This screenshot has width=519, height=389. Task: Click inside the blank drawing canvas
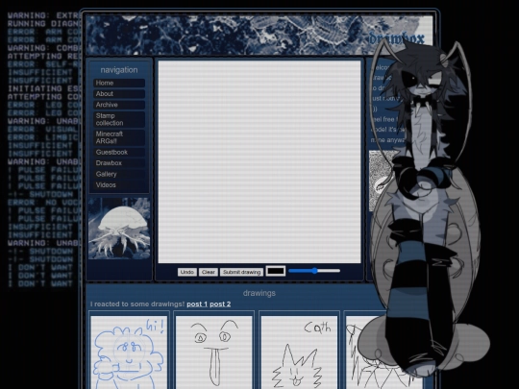259,161
